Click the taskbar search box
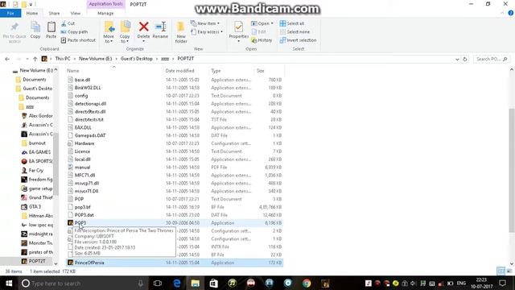 (x=82, y=283)
